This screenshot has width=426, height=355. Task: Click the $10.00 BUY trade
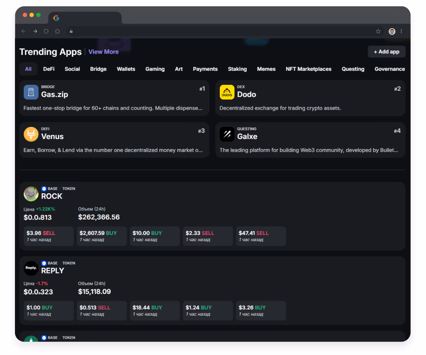[x=155, y=236]
